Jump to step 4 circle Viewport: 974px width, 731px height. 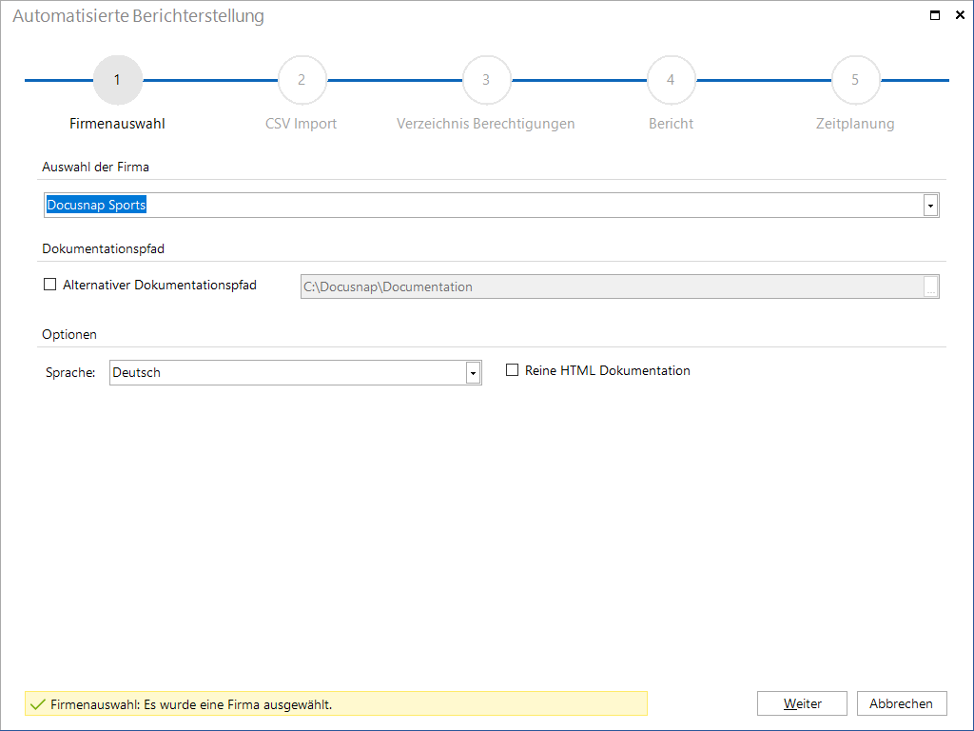click(671, 80)
